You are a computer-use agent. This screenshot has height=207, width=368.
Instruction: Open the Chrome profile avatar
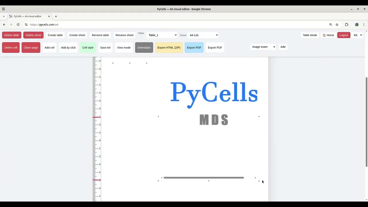coord(357,25)
